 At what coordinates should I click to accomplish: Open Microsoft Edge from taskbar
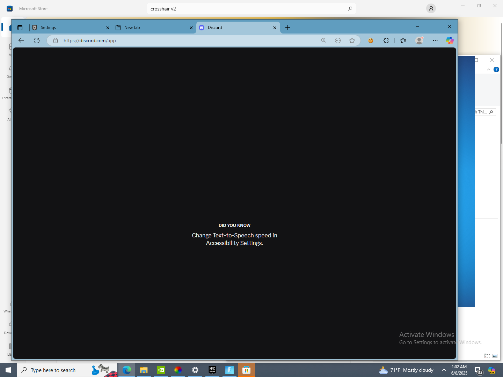click(127, 370)
